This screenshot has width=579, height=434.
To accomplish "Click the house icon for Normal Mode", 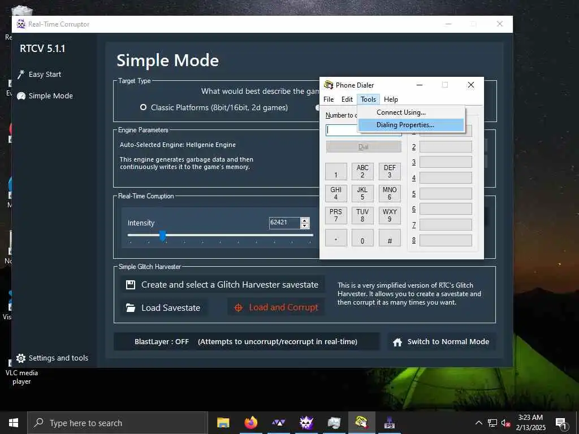I will [x=397, y=342].
